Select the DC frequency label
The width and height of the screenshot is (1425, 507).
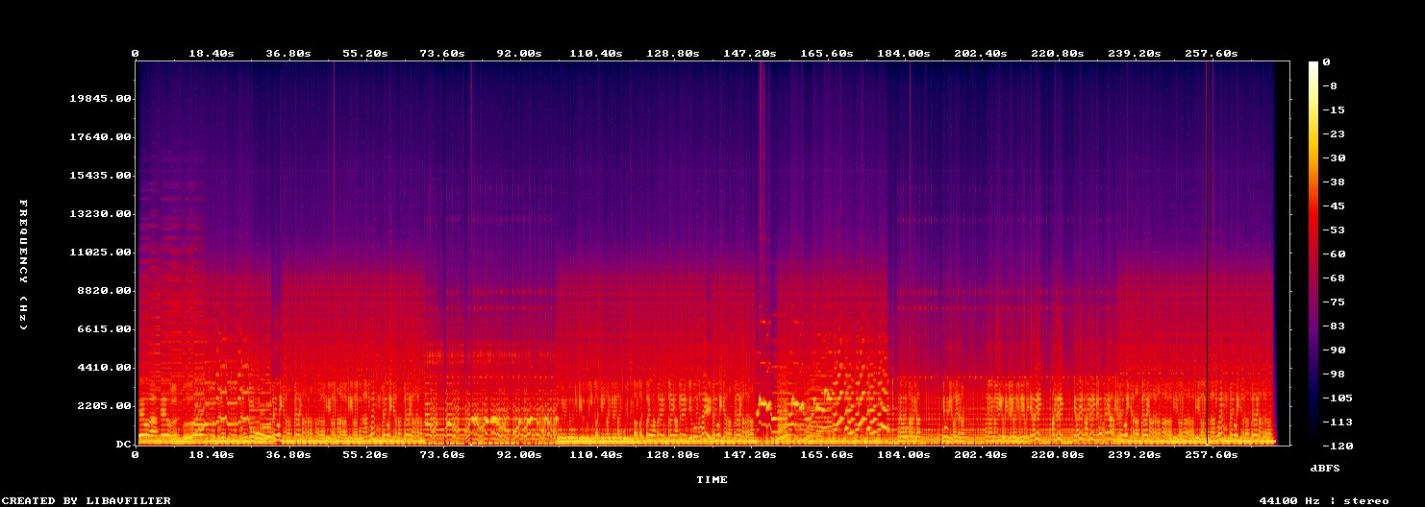coord(123,445)
